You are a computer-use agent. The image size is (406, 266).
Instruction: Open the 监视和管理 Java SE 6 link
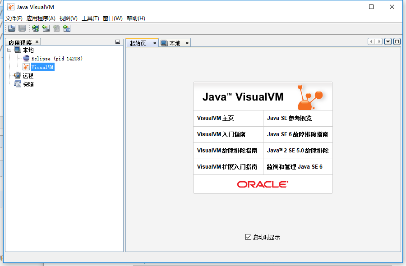pyautogui.click(x=295, y=167)
